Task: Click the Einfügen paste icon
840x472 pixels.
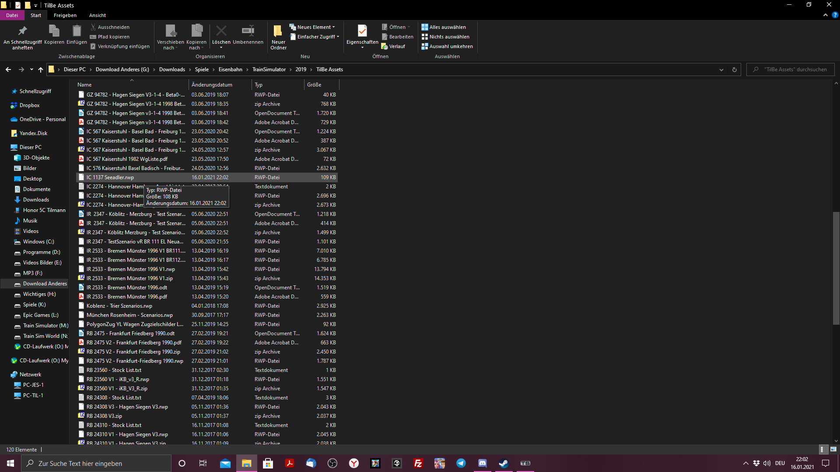Action: (x=77, y=31)
